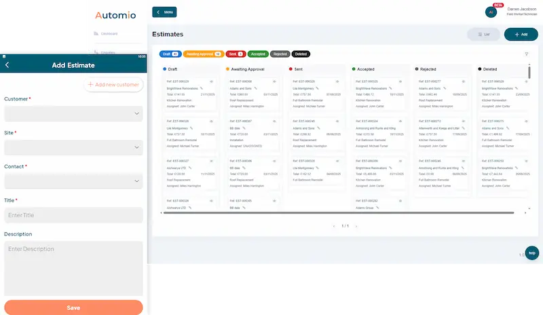
Task: Edit Adams Group pencil in Accepted column
Action: (377, 208)
